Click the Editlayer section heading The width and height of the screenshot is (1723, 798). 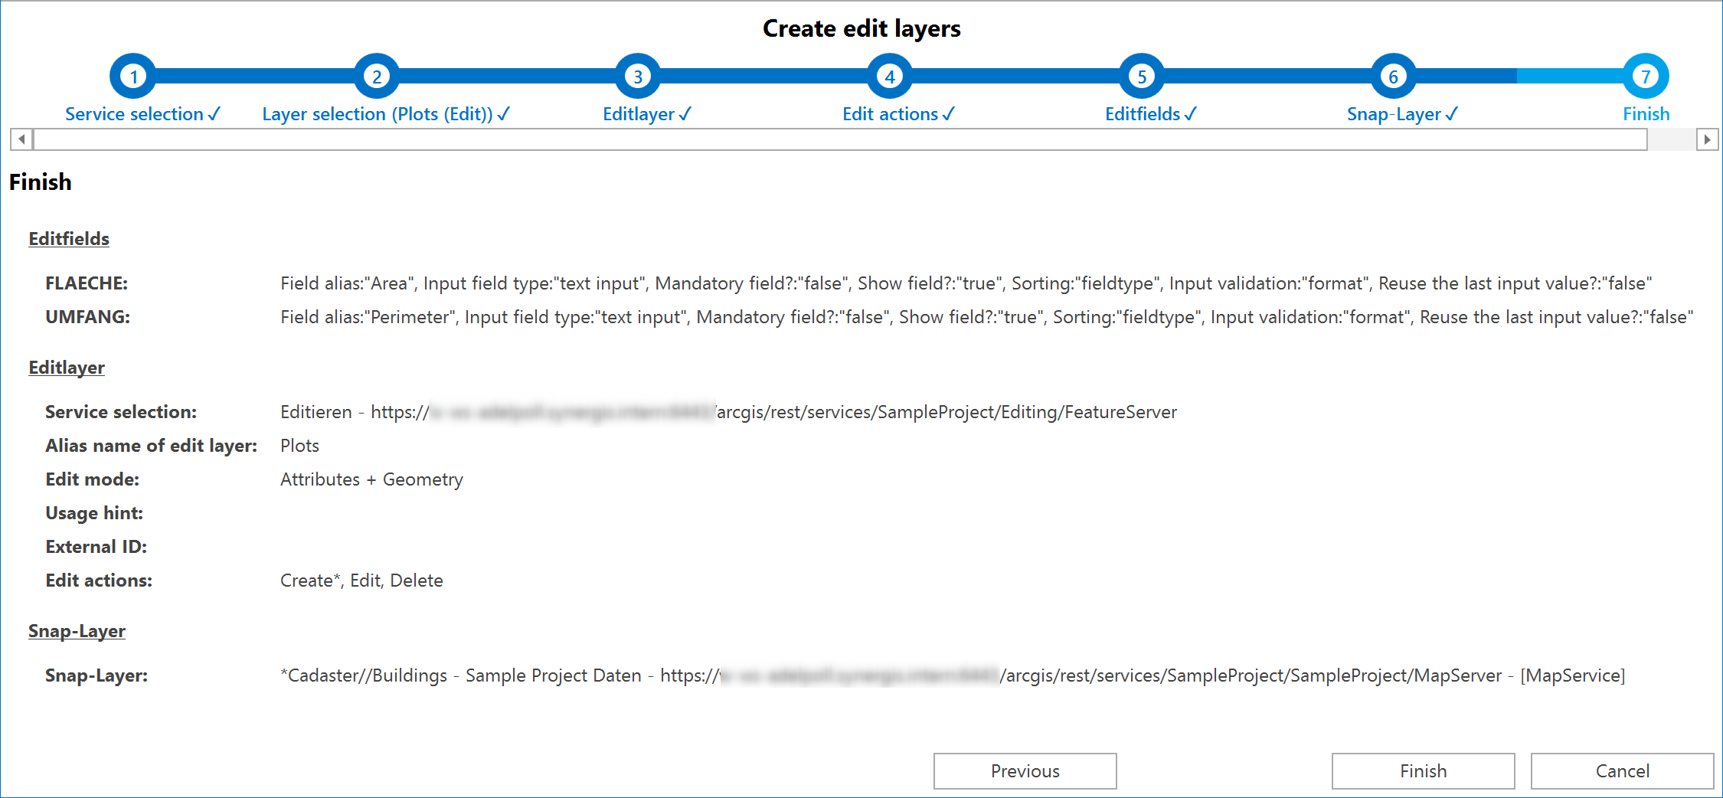pos(67,368)
